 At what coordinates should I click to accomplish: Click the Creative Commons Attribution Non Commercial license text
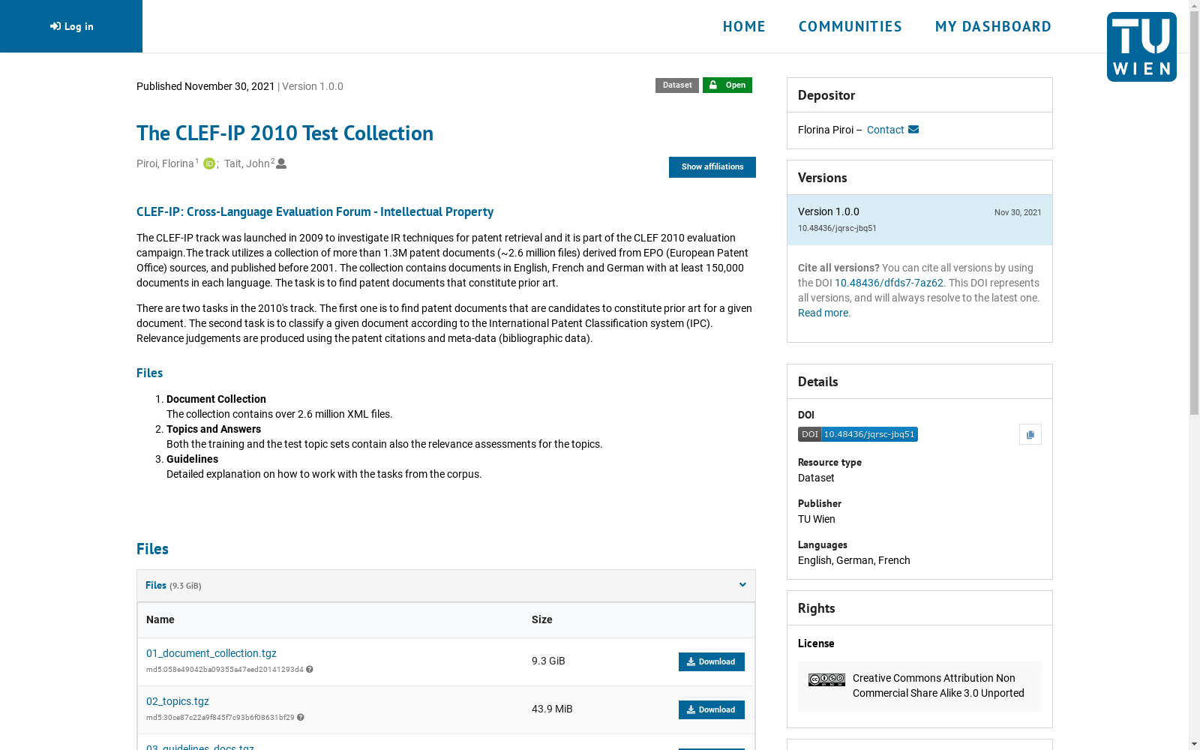coord(938,685)
